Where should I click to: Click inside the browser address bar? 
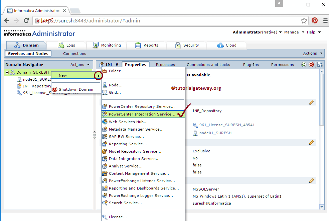point(150,20)
